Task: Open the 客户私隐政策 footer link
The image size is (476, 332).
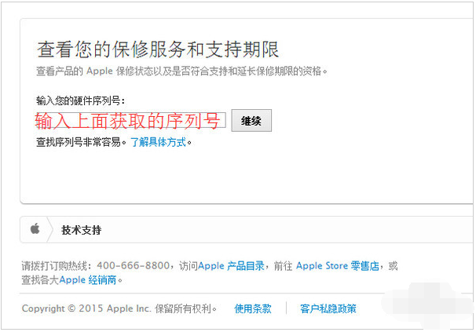Action: [328, 308]
